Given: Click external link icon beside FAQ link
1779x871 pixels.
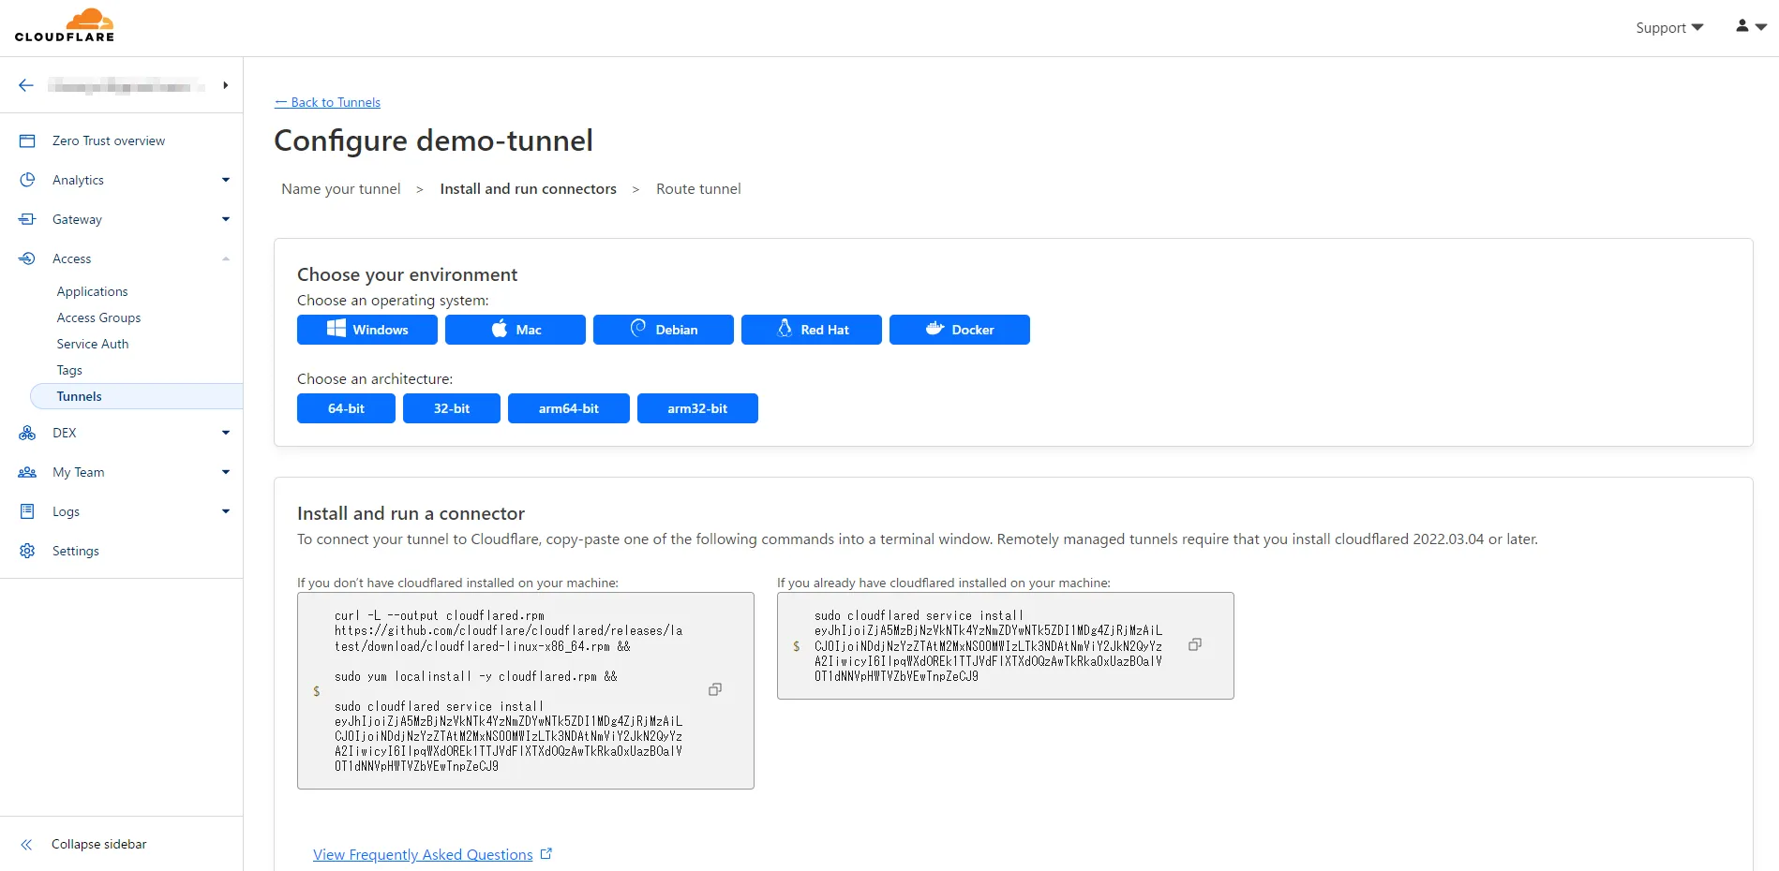Looking at the screenshot, I should (x=546, y=853).
